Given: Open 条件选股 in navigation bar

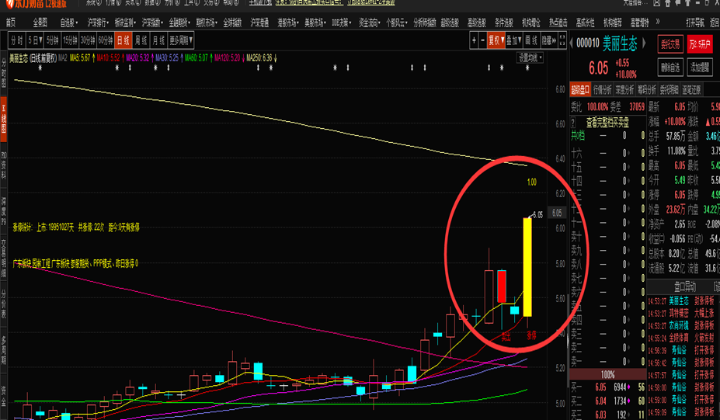Looking at the screenshot, I should pos(504,23).
